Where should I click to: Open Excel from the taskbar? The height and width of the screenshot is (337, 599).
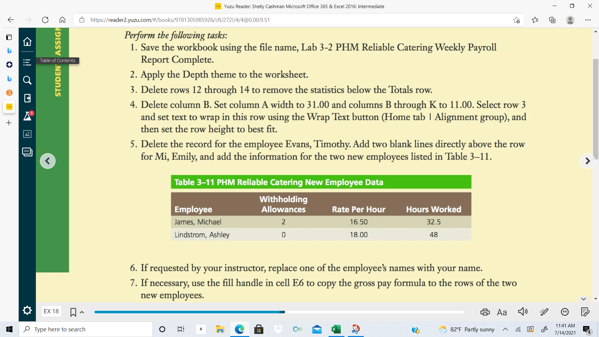[x=336, y=329]
